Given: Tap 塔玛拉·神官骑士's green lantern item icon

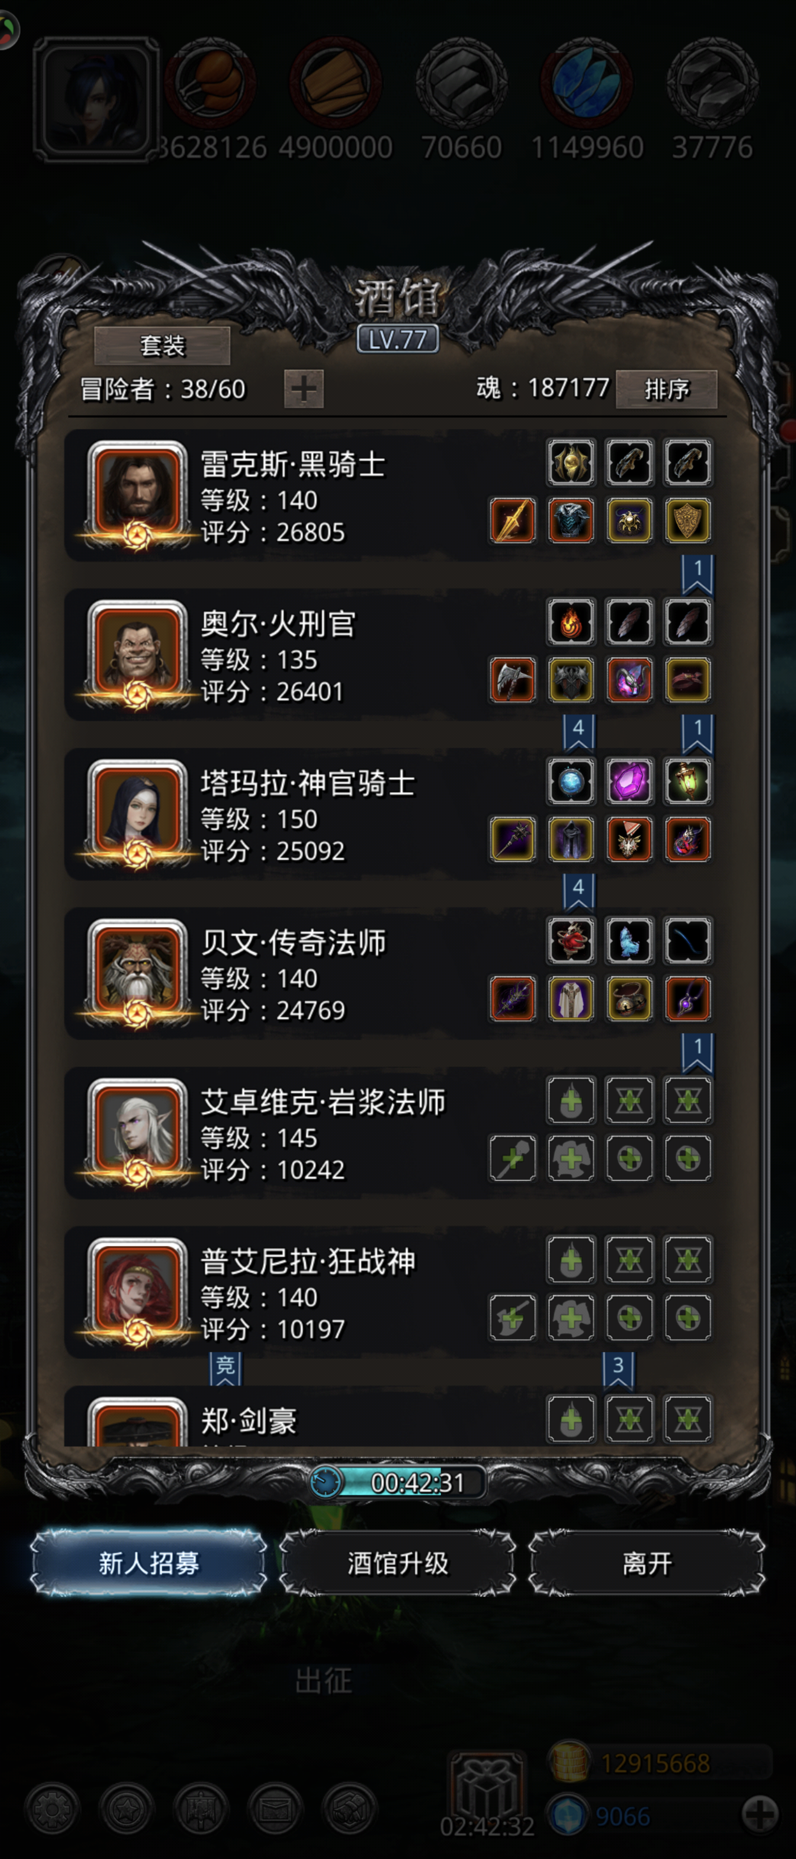Looking at the screenshot, I should pyautogui.click(x=687, y=781).
